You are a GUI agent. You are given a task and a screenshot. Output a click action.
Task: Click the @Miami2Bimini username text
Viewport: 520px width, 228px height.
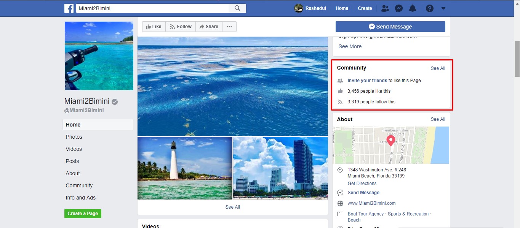[x=84, y=110]
